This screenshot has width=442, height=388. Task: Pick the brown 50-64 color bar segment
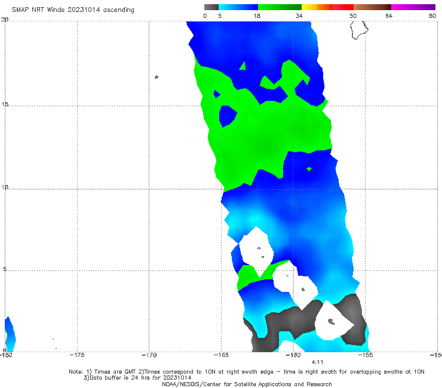tap(372, 7)
